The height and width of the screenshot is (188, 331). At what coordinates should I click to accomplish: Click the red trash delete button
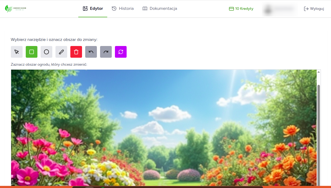point(76,52)
